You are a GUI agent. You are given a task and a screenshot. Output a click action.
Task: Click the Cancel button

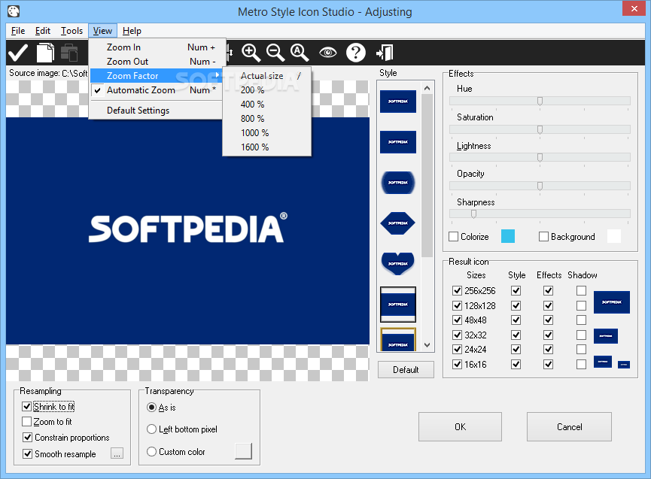569,427
